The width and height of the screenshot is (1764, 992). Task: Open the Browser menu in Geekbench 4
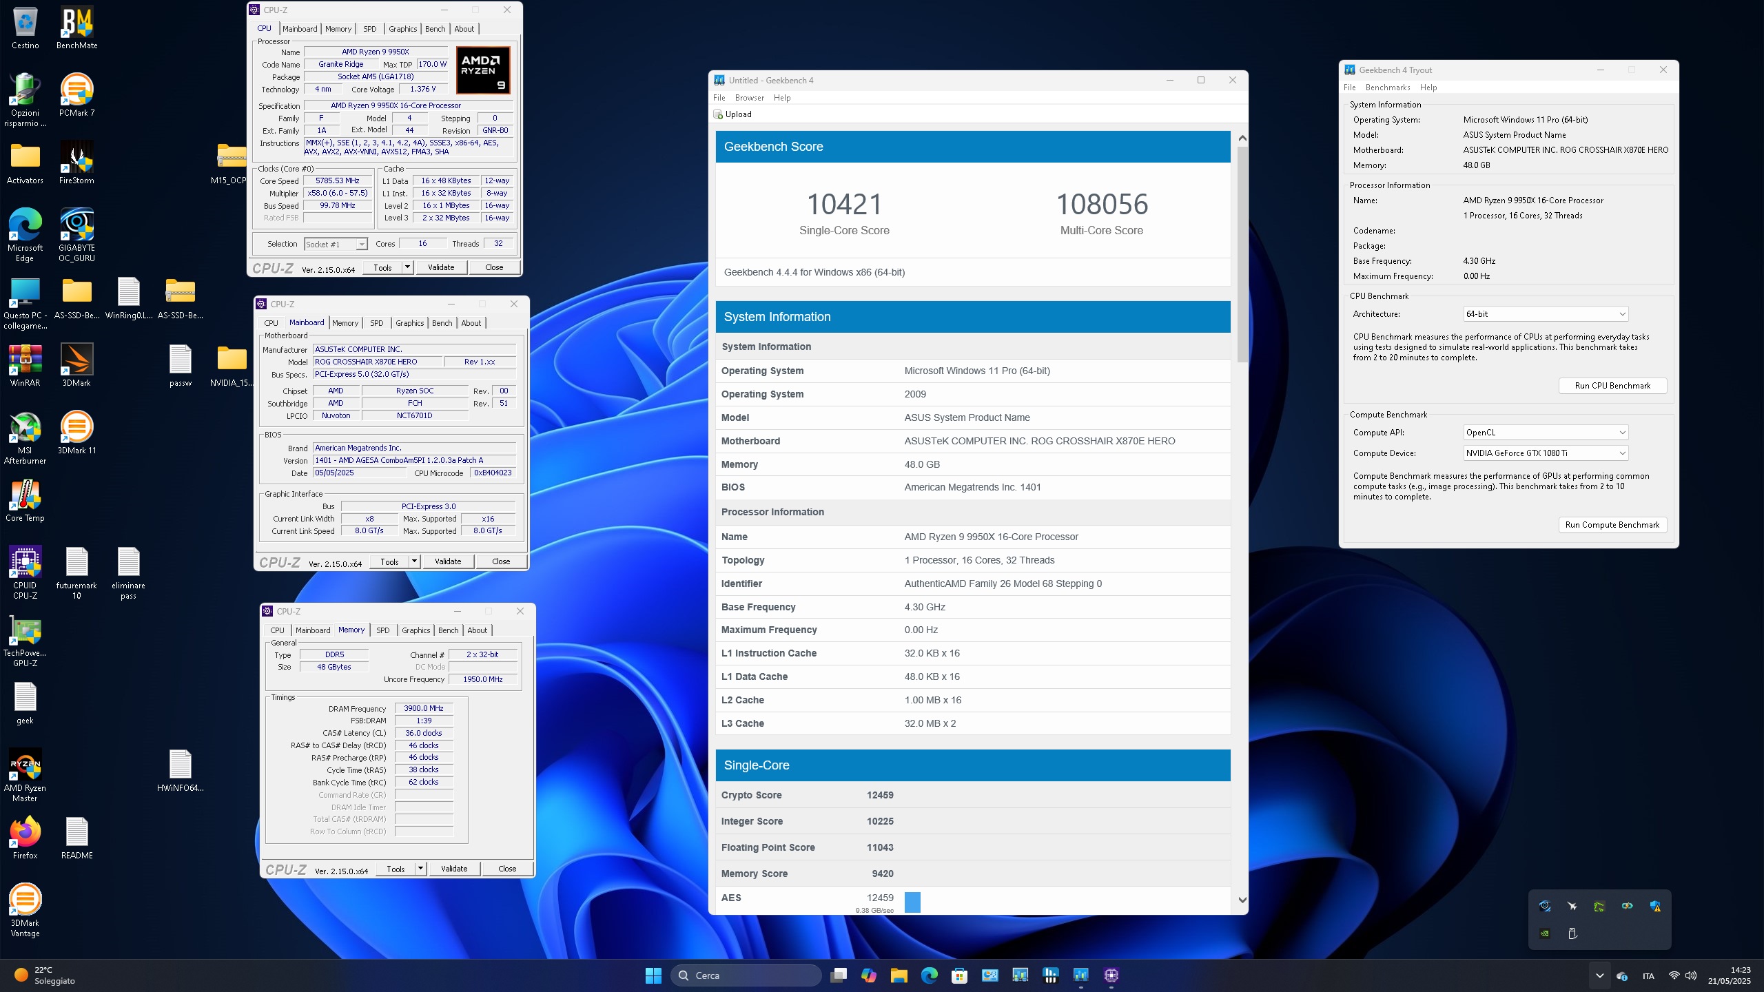(749, 98)
